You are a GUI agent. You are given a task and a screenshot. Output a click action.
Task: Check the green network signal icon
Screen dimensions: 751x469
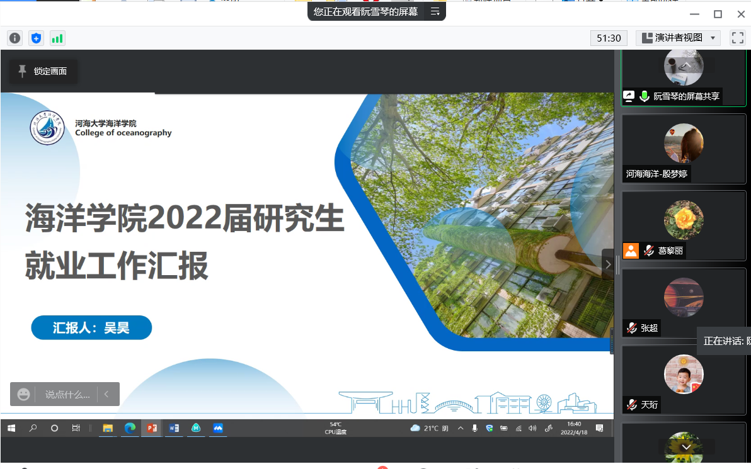[57, 38]
